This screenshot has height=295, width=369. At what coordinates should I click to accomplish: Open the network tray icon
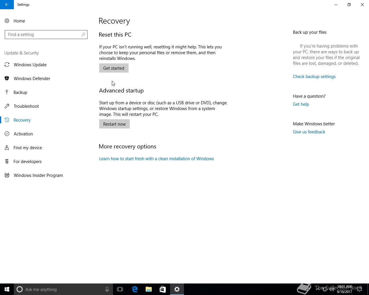point(325,289)
